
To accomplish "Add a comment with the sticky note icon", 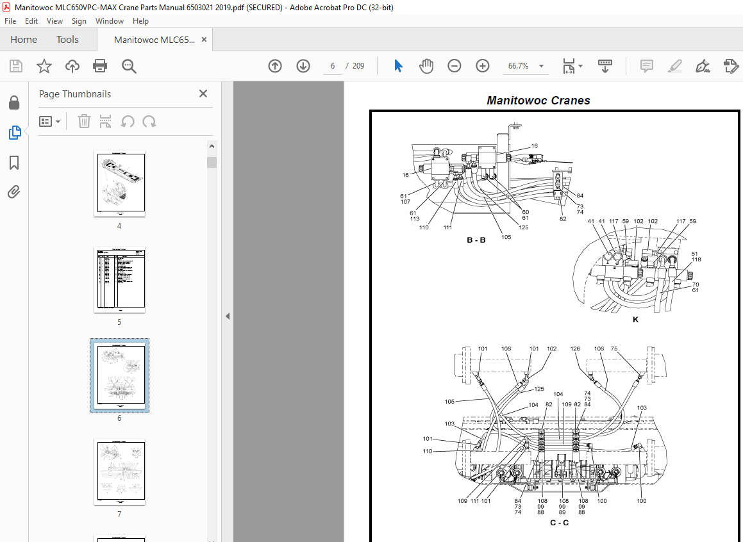I will point(646,66).
